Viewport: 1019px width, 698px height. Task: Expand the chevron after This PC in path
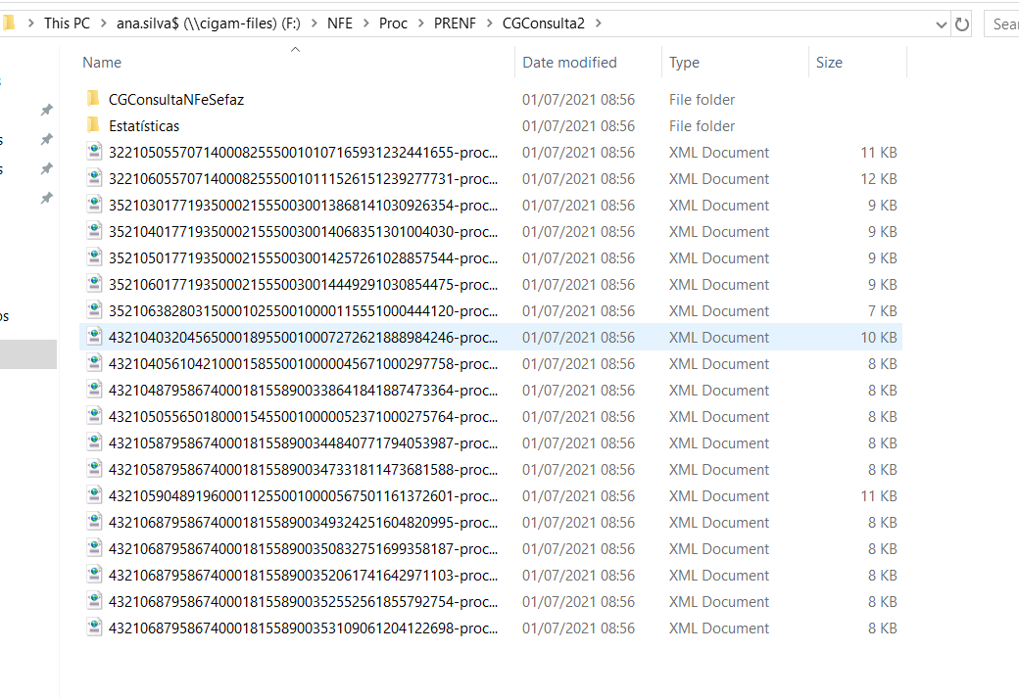point(103,23)
